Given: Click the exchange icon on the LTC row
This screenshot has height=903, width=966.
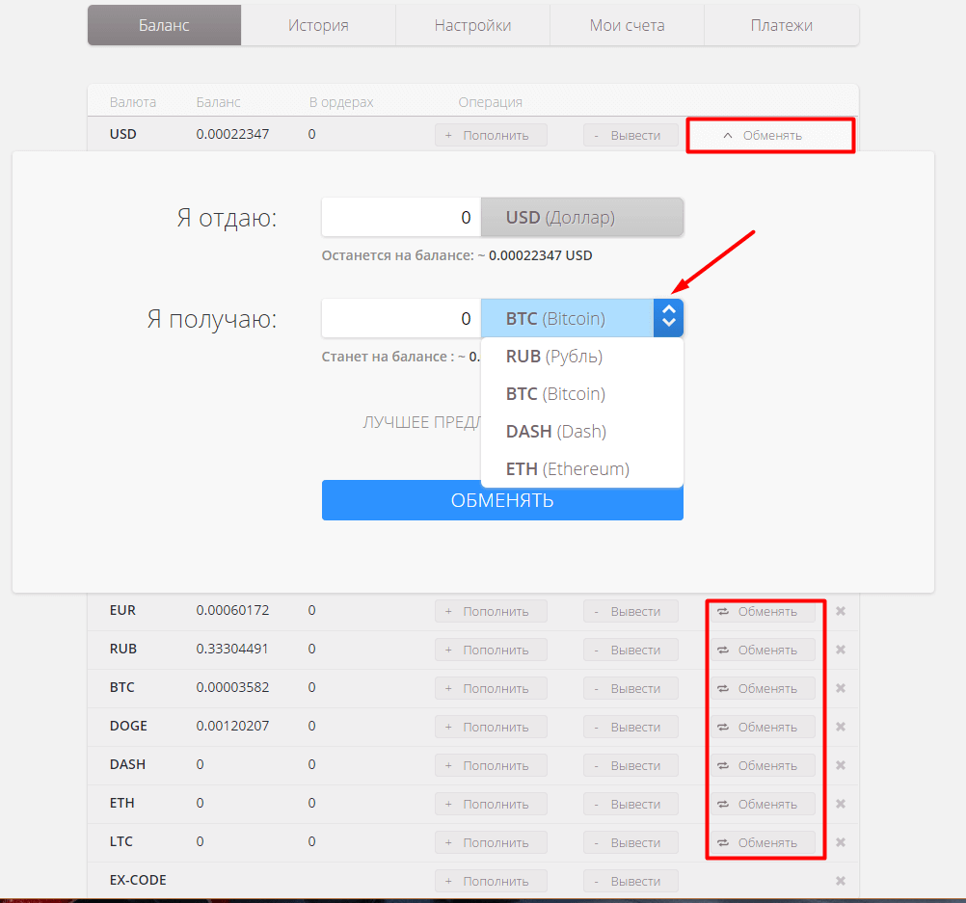Looking at the screenshot, I should click(721, 841).
